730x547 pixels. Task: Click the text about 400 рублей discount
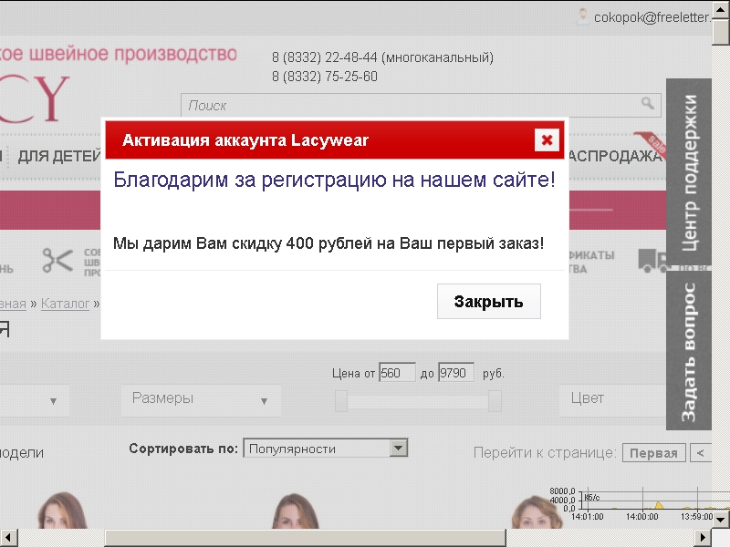[x=328, y=243]
